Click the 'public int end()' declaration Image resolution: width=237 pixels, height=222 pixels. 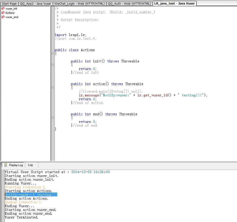[x=104, y=114]
